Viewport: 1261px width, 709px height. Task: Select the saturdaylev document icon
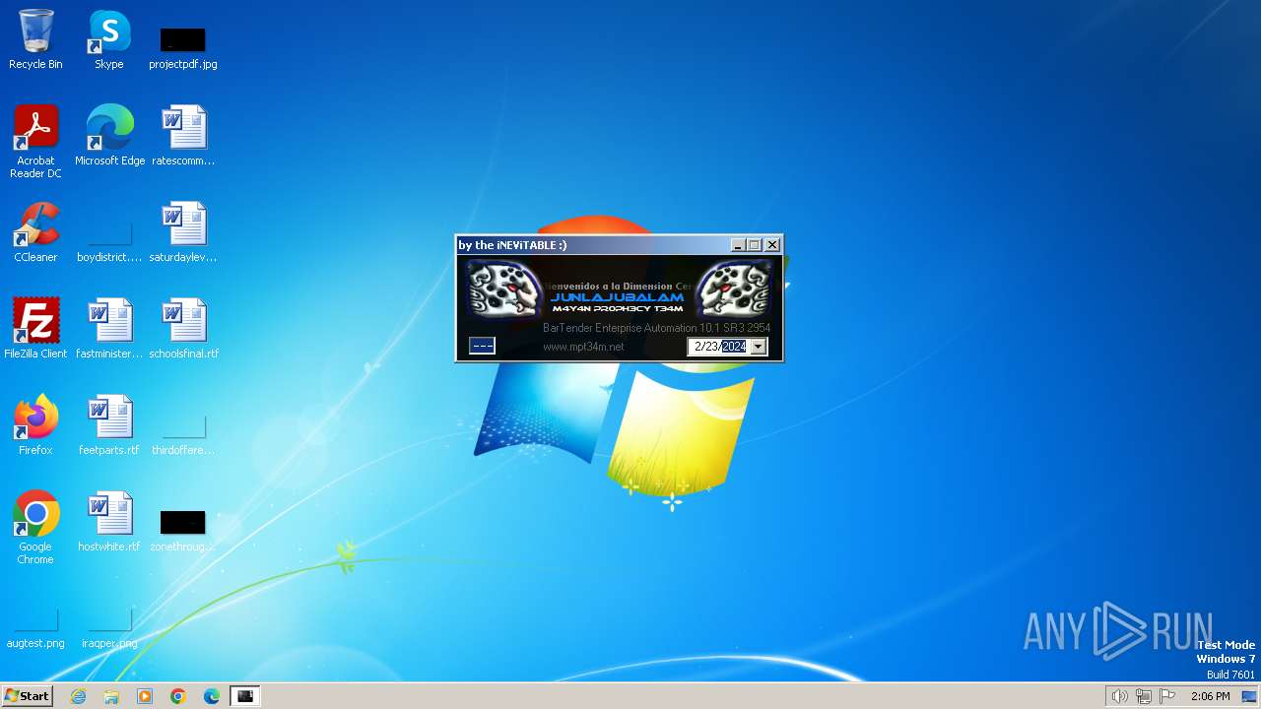[x=183, y=232]
